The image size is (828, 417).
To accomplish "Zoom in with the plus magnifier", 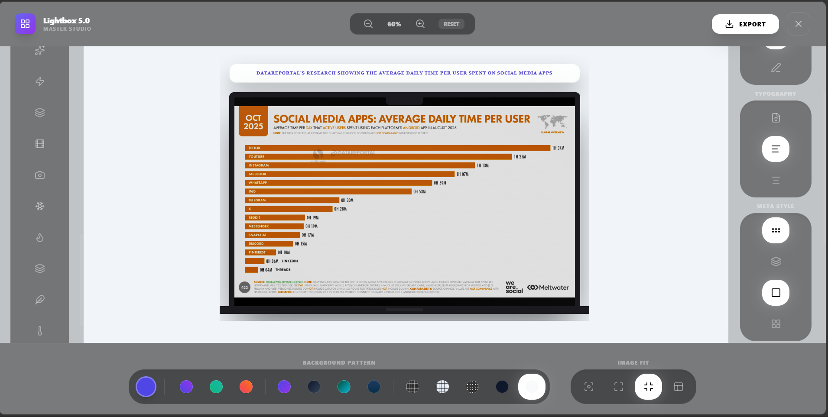I will pos(420,24).
